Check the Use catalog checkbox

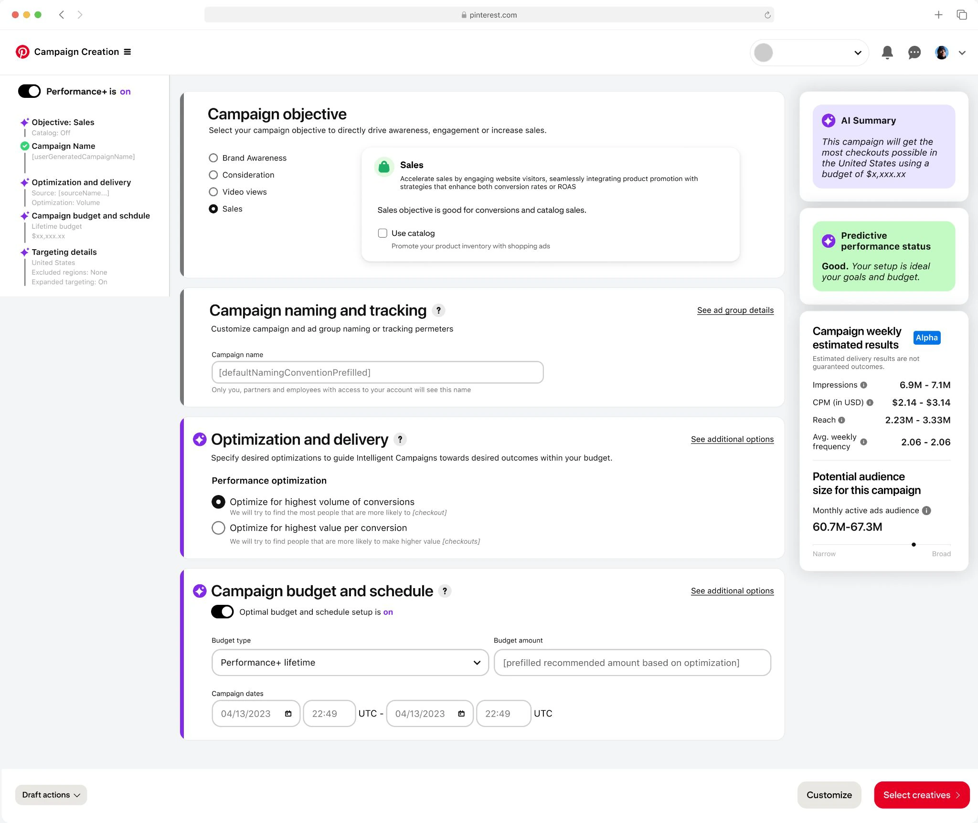coord(383,233)
